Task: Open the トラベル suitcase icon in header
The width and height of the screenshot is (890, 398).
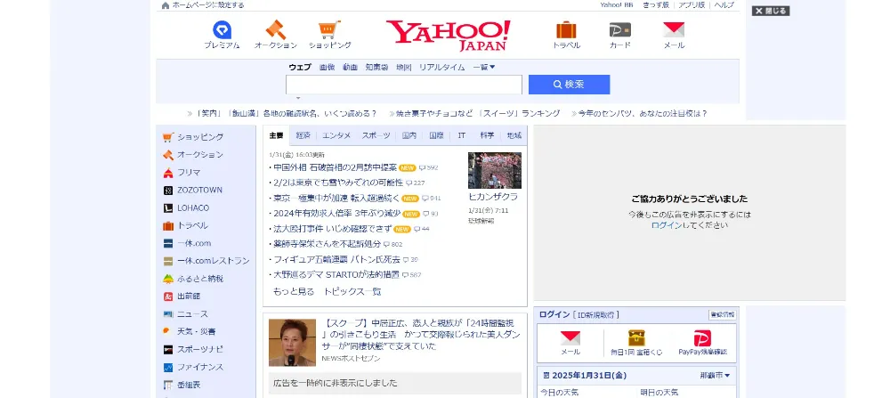Action: pos(566,29)
